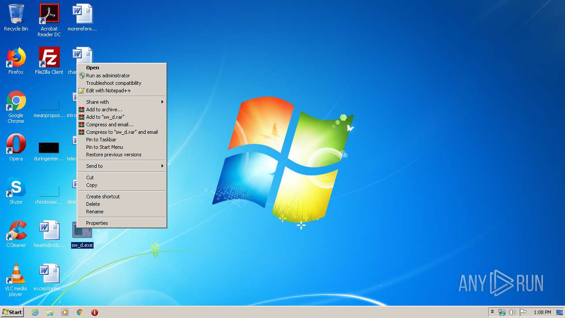Select Pin to Start Menu

click(x=122, y=147)
